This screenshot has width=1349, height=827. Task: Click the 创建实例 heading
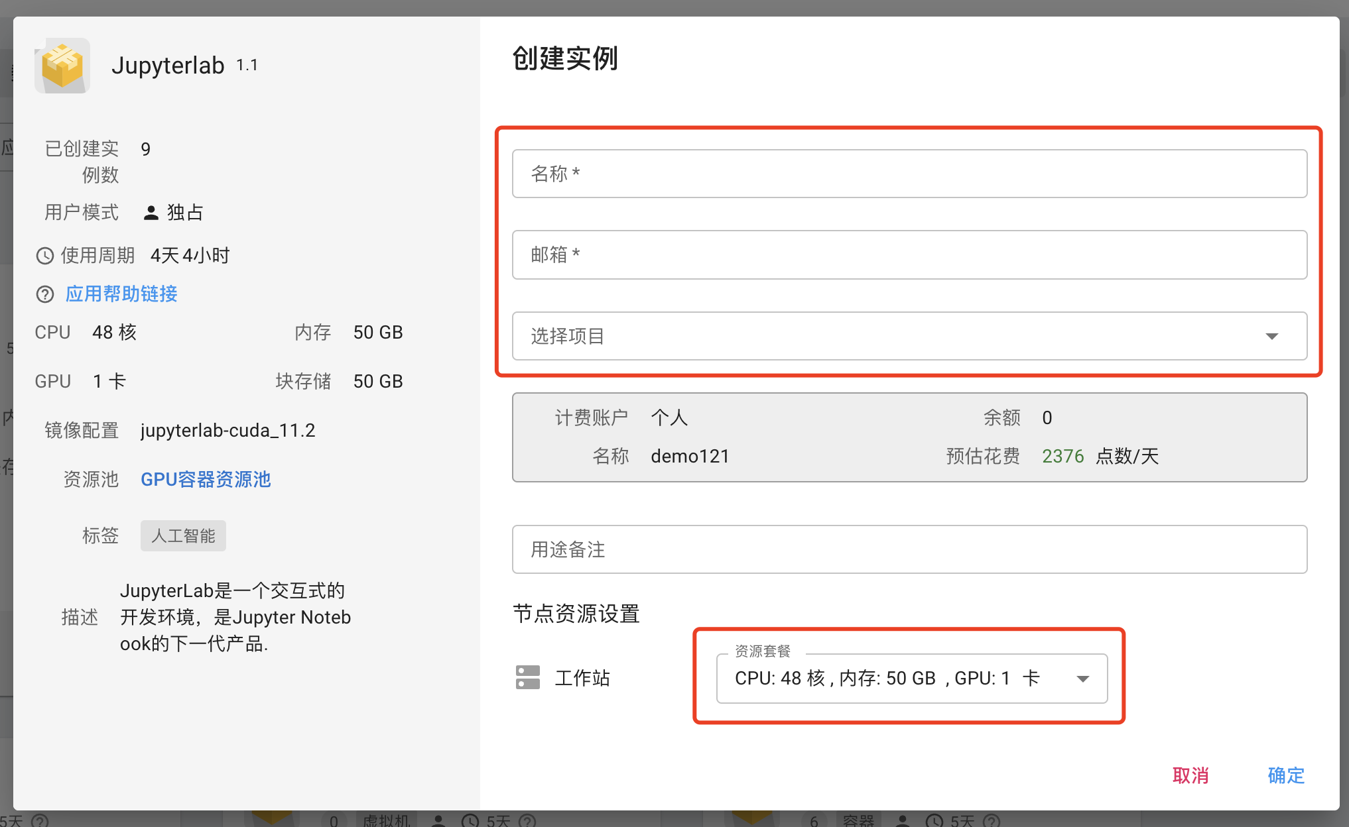[565, 58]
